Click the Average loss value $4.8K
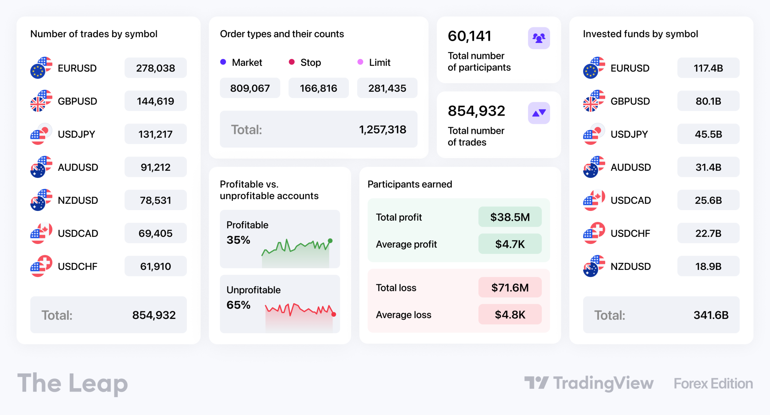This screenshot has height=415, width=770. (x=510, y=315)
